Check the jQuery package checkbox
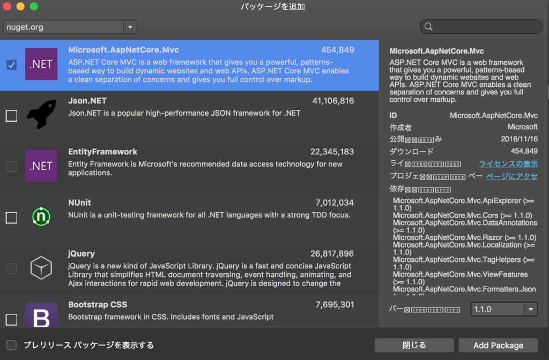Screen dimensions: 549x360 (x=12, y=268)
